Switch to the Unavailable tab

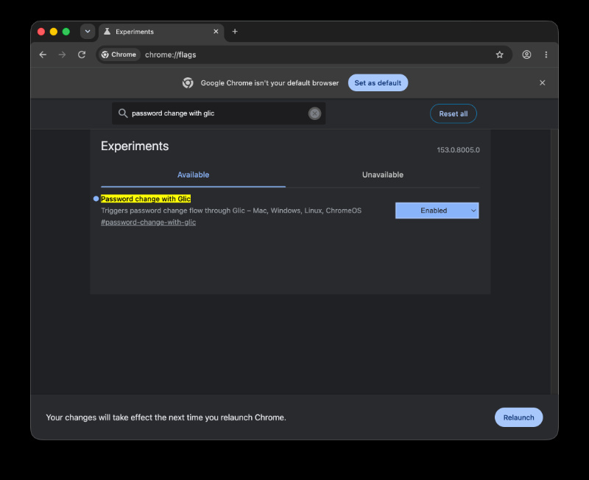tap(382, 175)
